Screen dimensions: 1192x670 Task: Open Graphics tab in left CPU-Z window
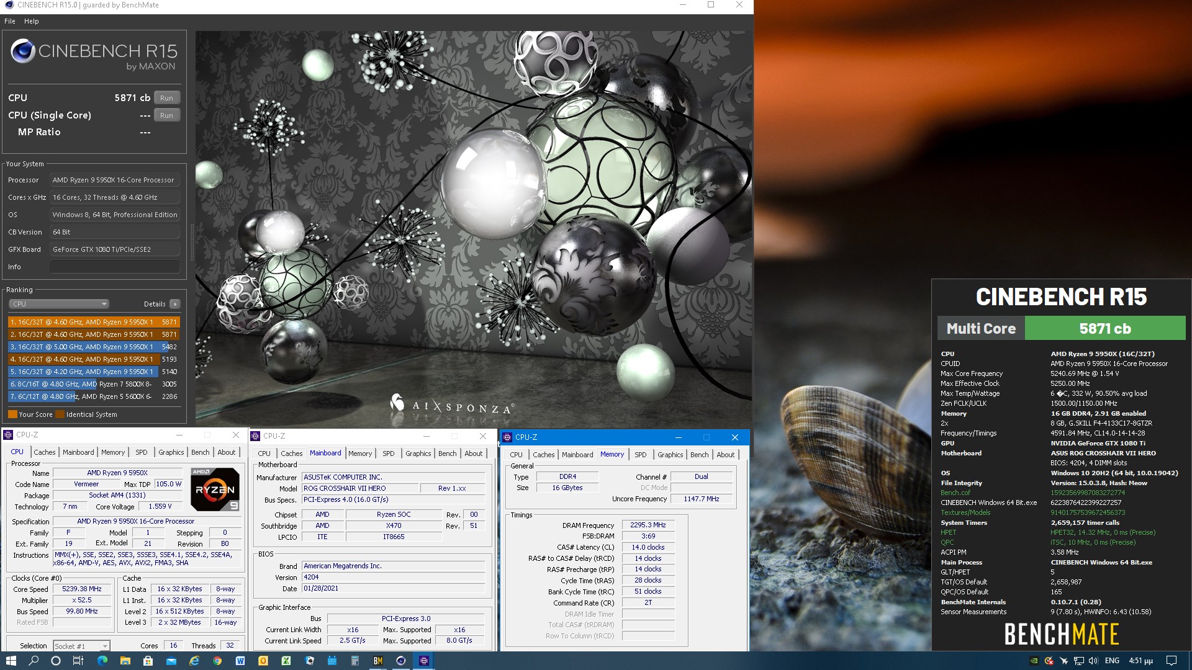171,452
